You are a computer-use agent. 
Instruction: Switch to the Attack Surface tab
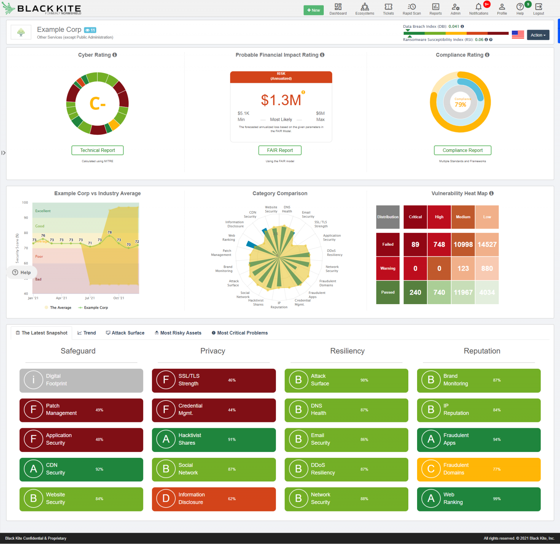pos(125,333)
